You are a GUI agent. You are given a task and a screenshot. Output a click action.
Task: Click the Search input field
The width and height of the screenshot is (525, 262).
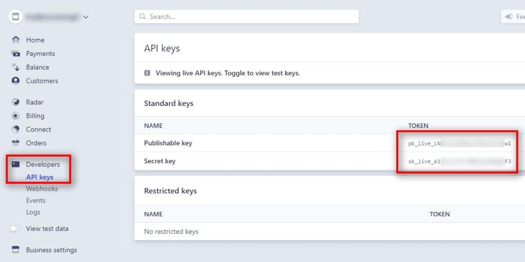coord(246,16)
